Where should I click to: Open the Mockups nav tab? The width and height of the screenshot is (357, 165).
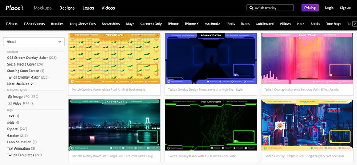42,8
